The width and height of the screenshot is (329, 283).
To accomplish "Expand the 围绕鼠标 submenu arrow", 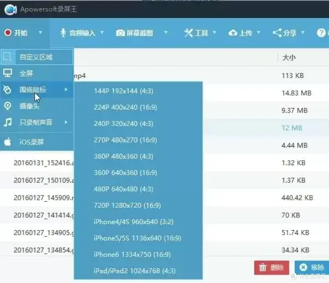I will coord(66,89).
